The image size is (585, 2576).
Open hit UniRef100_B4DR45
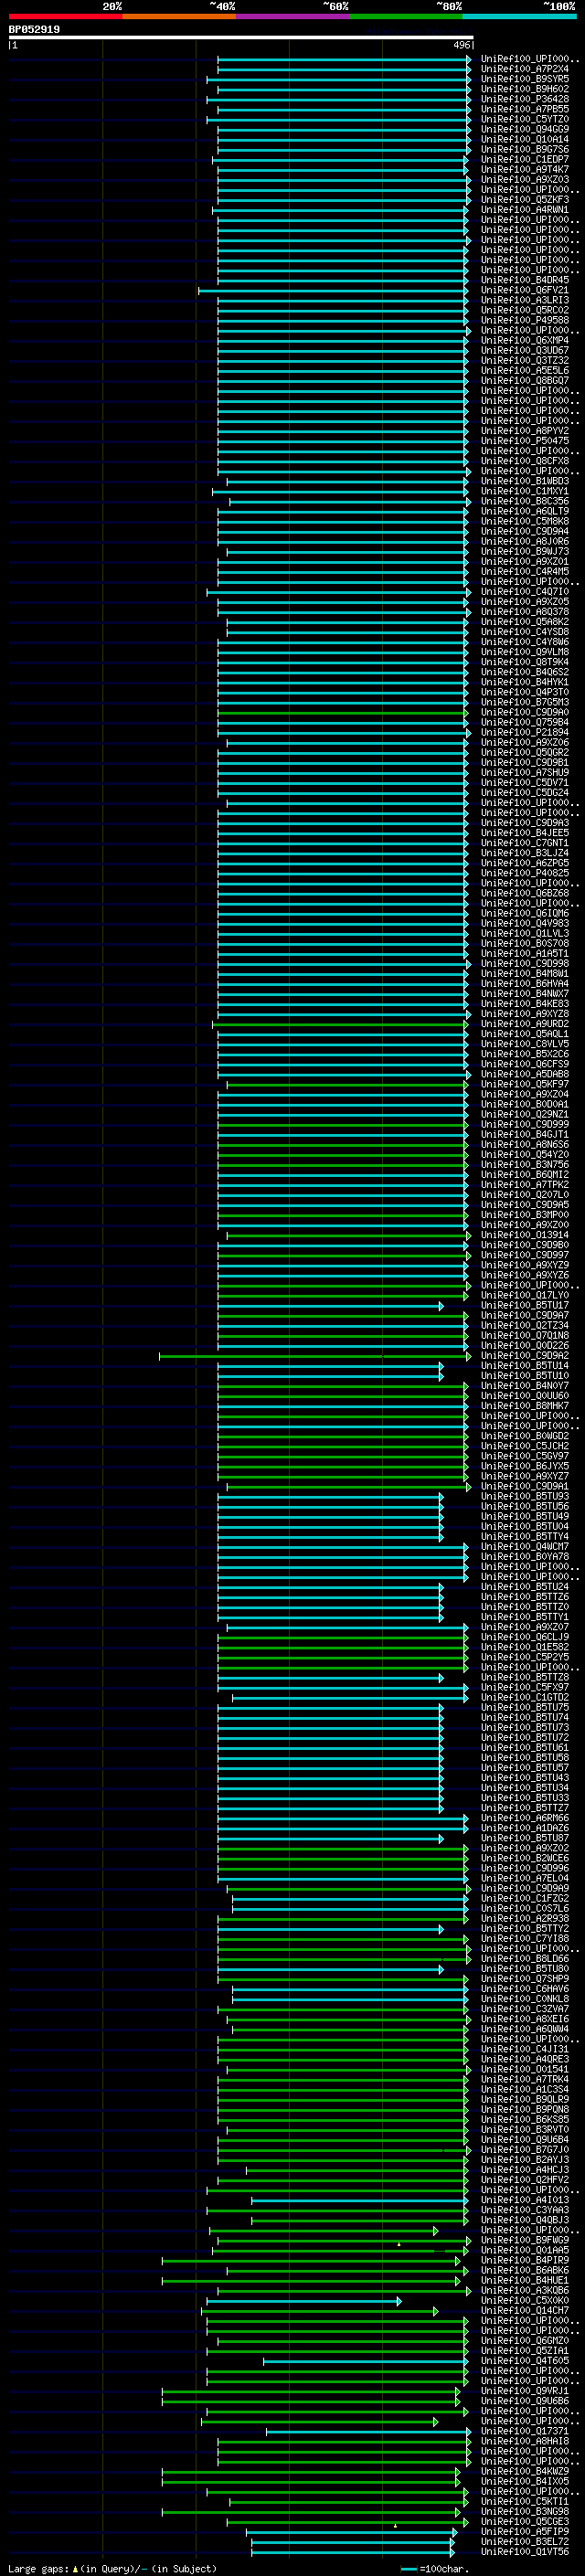[x=525, y=280]
